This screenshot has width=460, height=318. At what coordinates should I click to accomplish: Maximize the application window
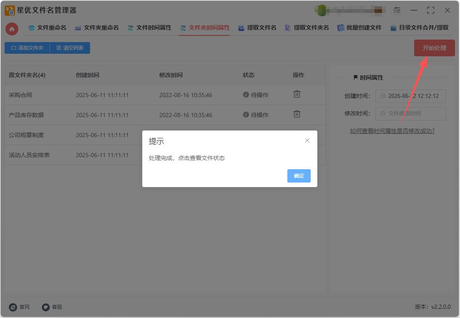click(x=431, y=10)
